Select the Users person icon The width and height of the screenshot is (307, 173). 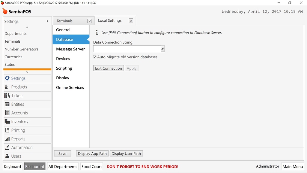coord(7,156)
